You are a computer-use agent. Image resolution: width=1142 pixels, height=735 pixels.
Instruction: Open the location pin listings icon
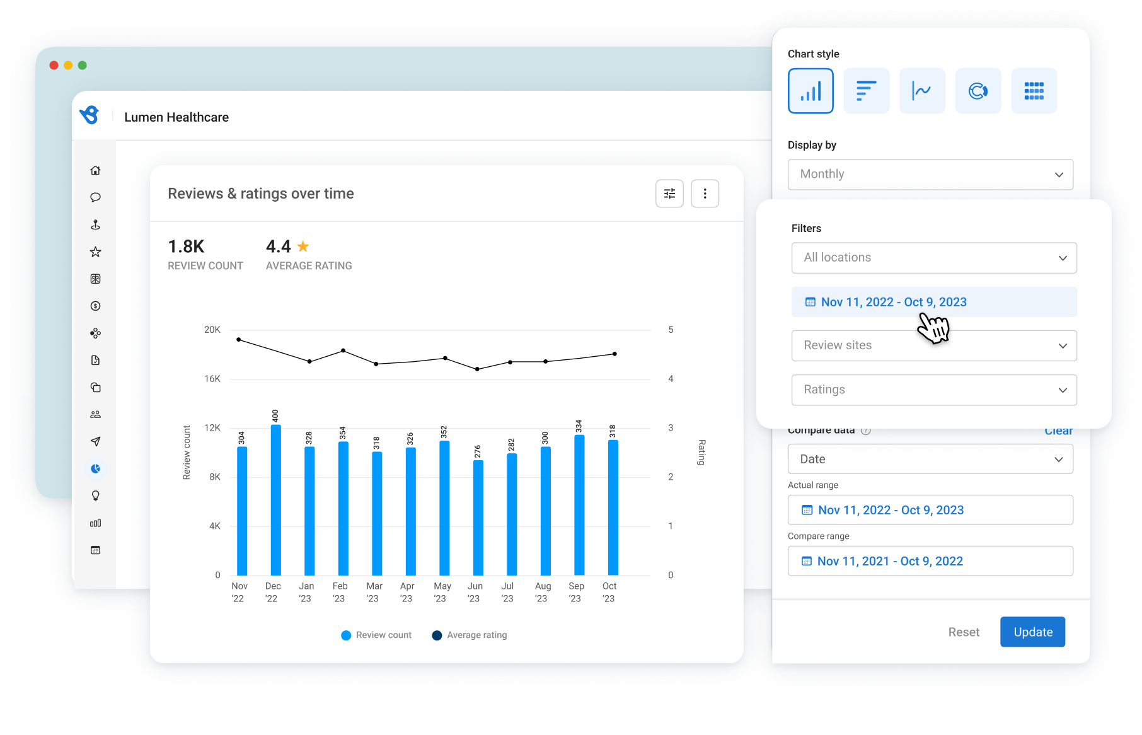coord(95,224)
